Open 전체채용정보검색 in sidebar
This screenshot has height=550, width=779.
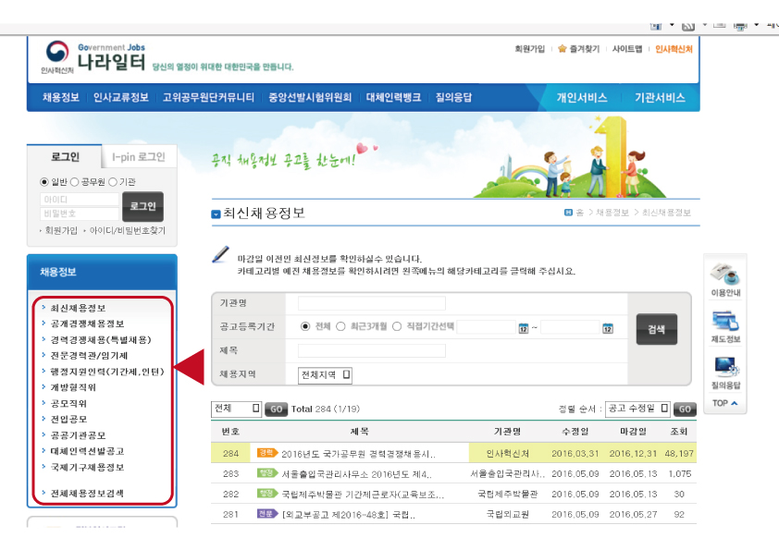[x=87, y=493]
